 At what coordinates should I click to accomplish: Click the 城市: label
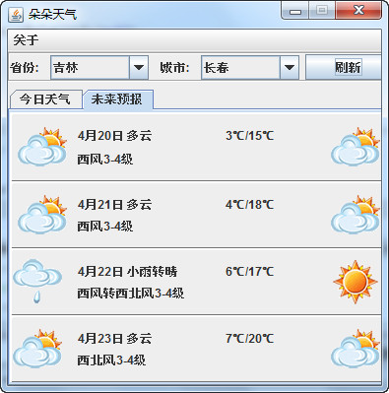point(175,68)
